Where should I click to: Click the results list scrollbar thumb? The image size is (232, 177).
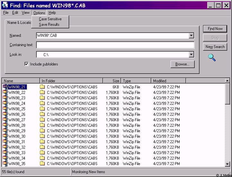click(x=227, y=94)
